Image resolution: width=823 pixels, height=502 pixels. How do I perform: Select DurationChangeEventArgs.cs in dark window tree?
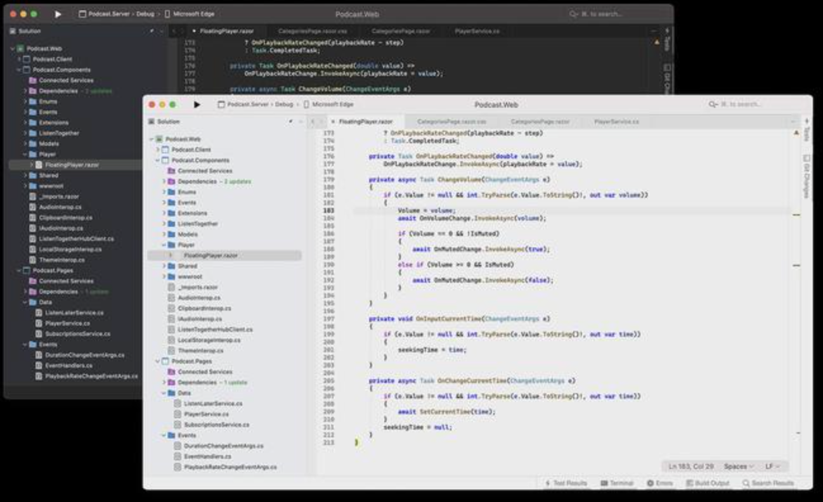point(85,355)
